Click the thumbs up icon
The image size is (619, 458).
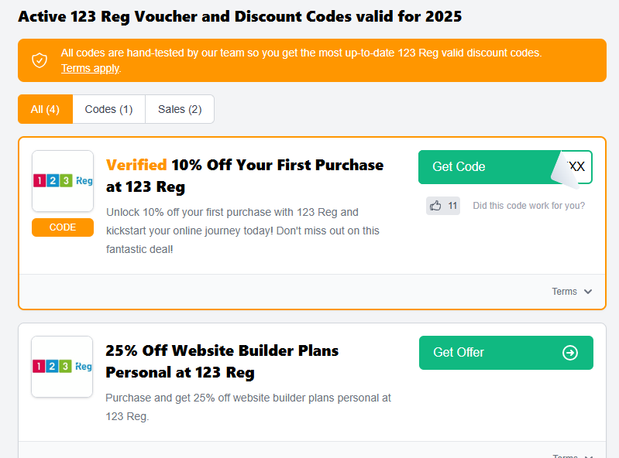click(435, 206)
